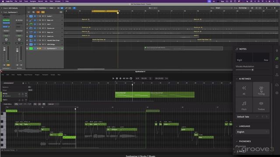Screen dimensions: 280x157
Task: Click the Drums-cm track icon
Action: [x=31, y=28]
